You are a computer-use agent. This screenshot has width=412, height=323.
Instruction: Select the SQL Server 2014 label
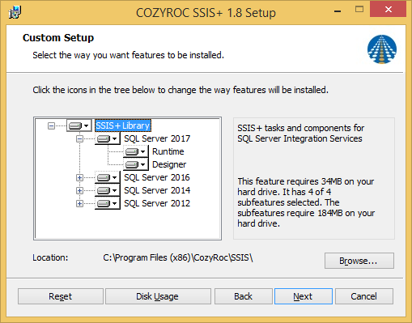click(x=157, y=190)
